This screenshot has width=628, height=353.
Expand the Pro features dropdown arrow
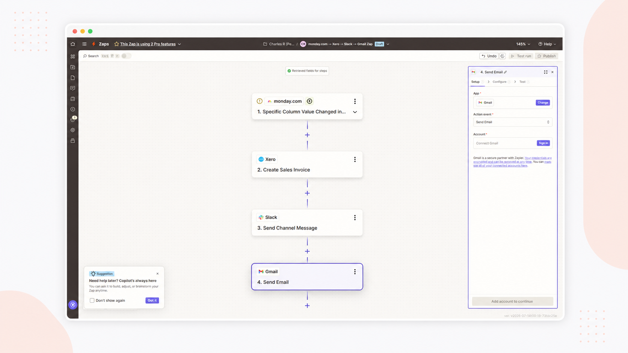pos(180,44)
